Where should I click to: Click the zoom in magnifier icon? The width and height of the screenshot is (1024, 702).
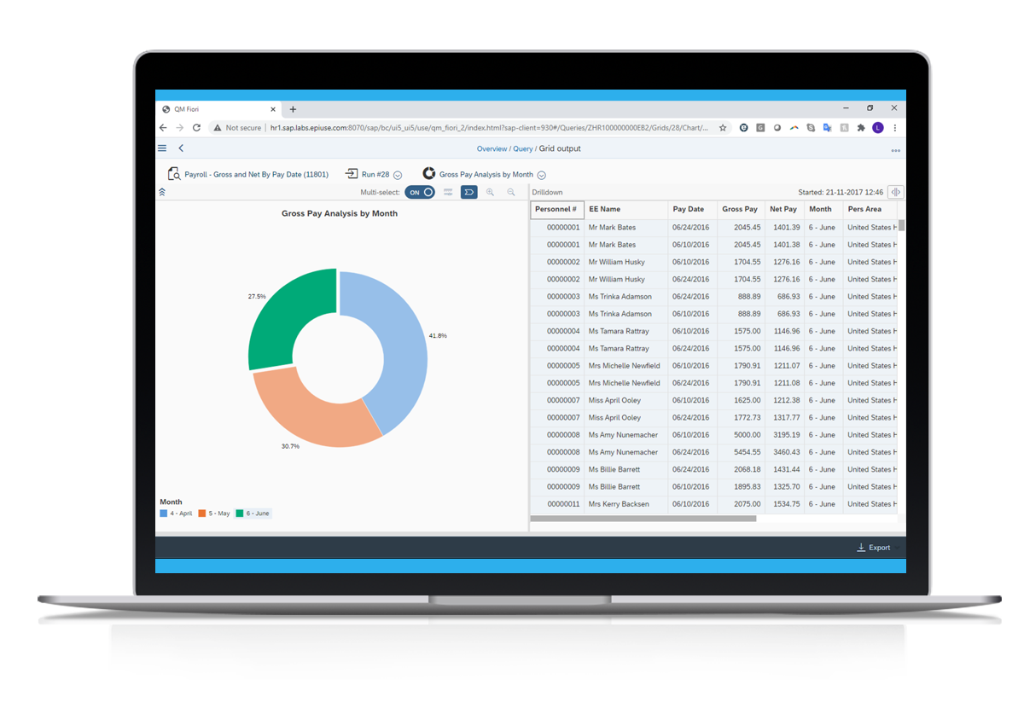pos(490,193)
